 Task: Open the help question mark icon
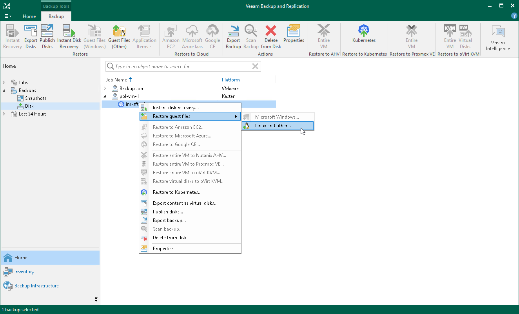[x=514, y=16]
